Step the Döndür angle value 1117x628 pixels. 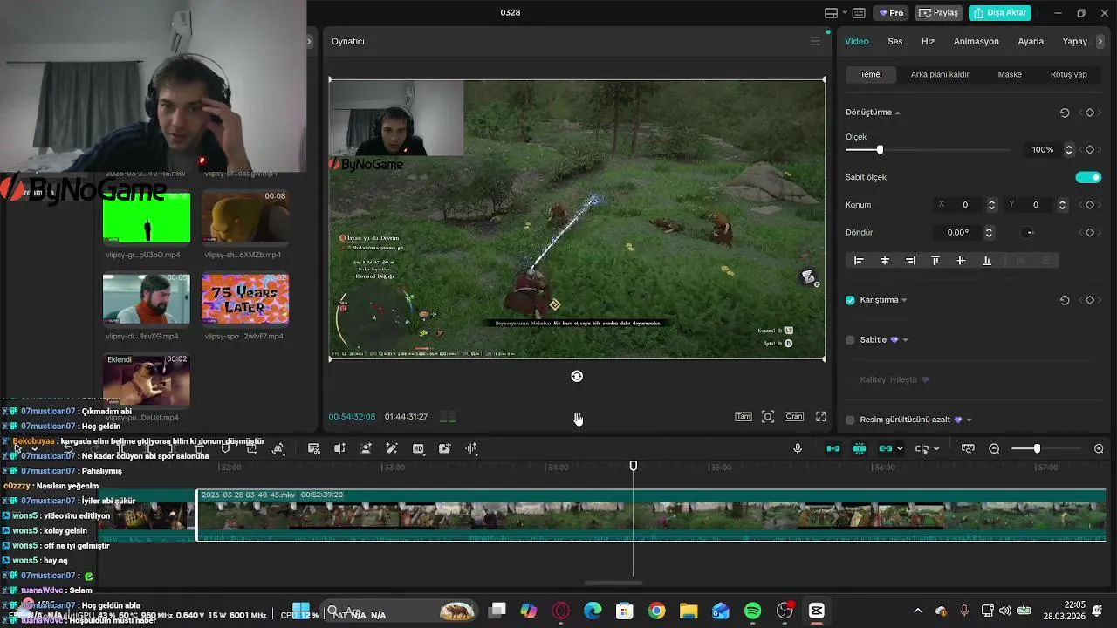coord(989,233)
